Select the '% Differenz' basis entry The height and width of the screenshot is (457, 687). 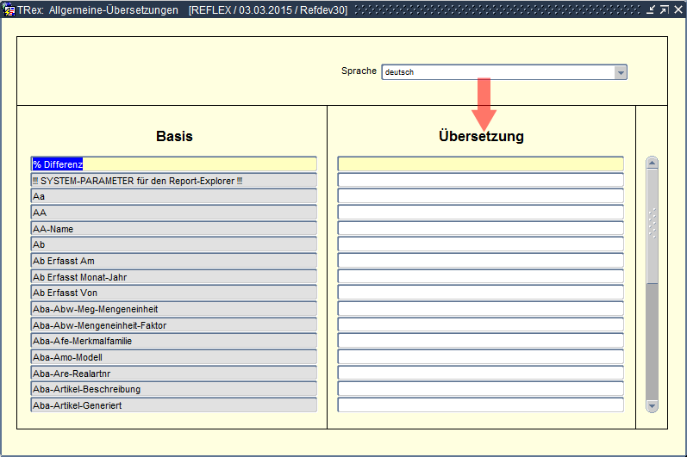tap(173, 164)
